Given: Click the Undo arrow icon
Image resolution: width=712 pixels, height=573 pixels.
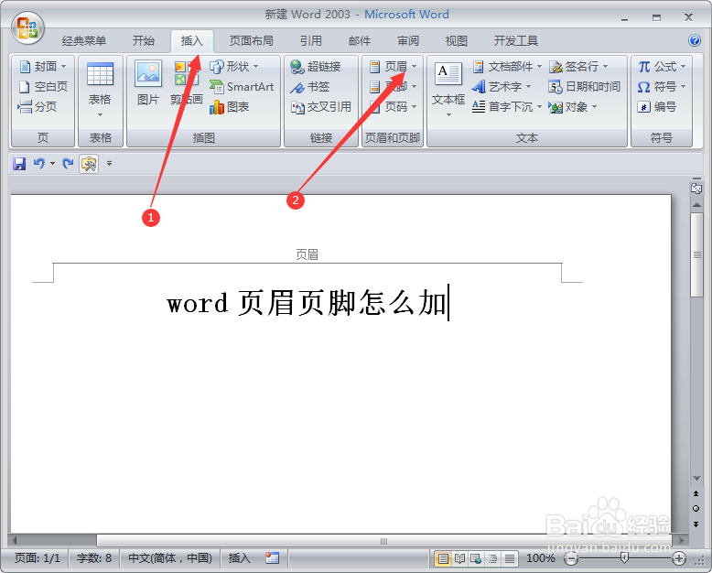Looking at the screenshot, I should (x=39, y=164).
